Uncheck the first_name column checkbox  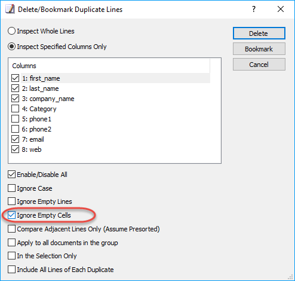pos(16,78)
